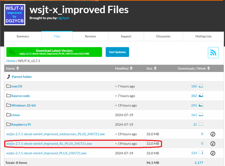Click the macOS folder icon
This screenshot has height=166, width=225.
[x=8, y=86]
